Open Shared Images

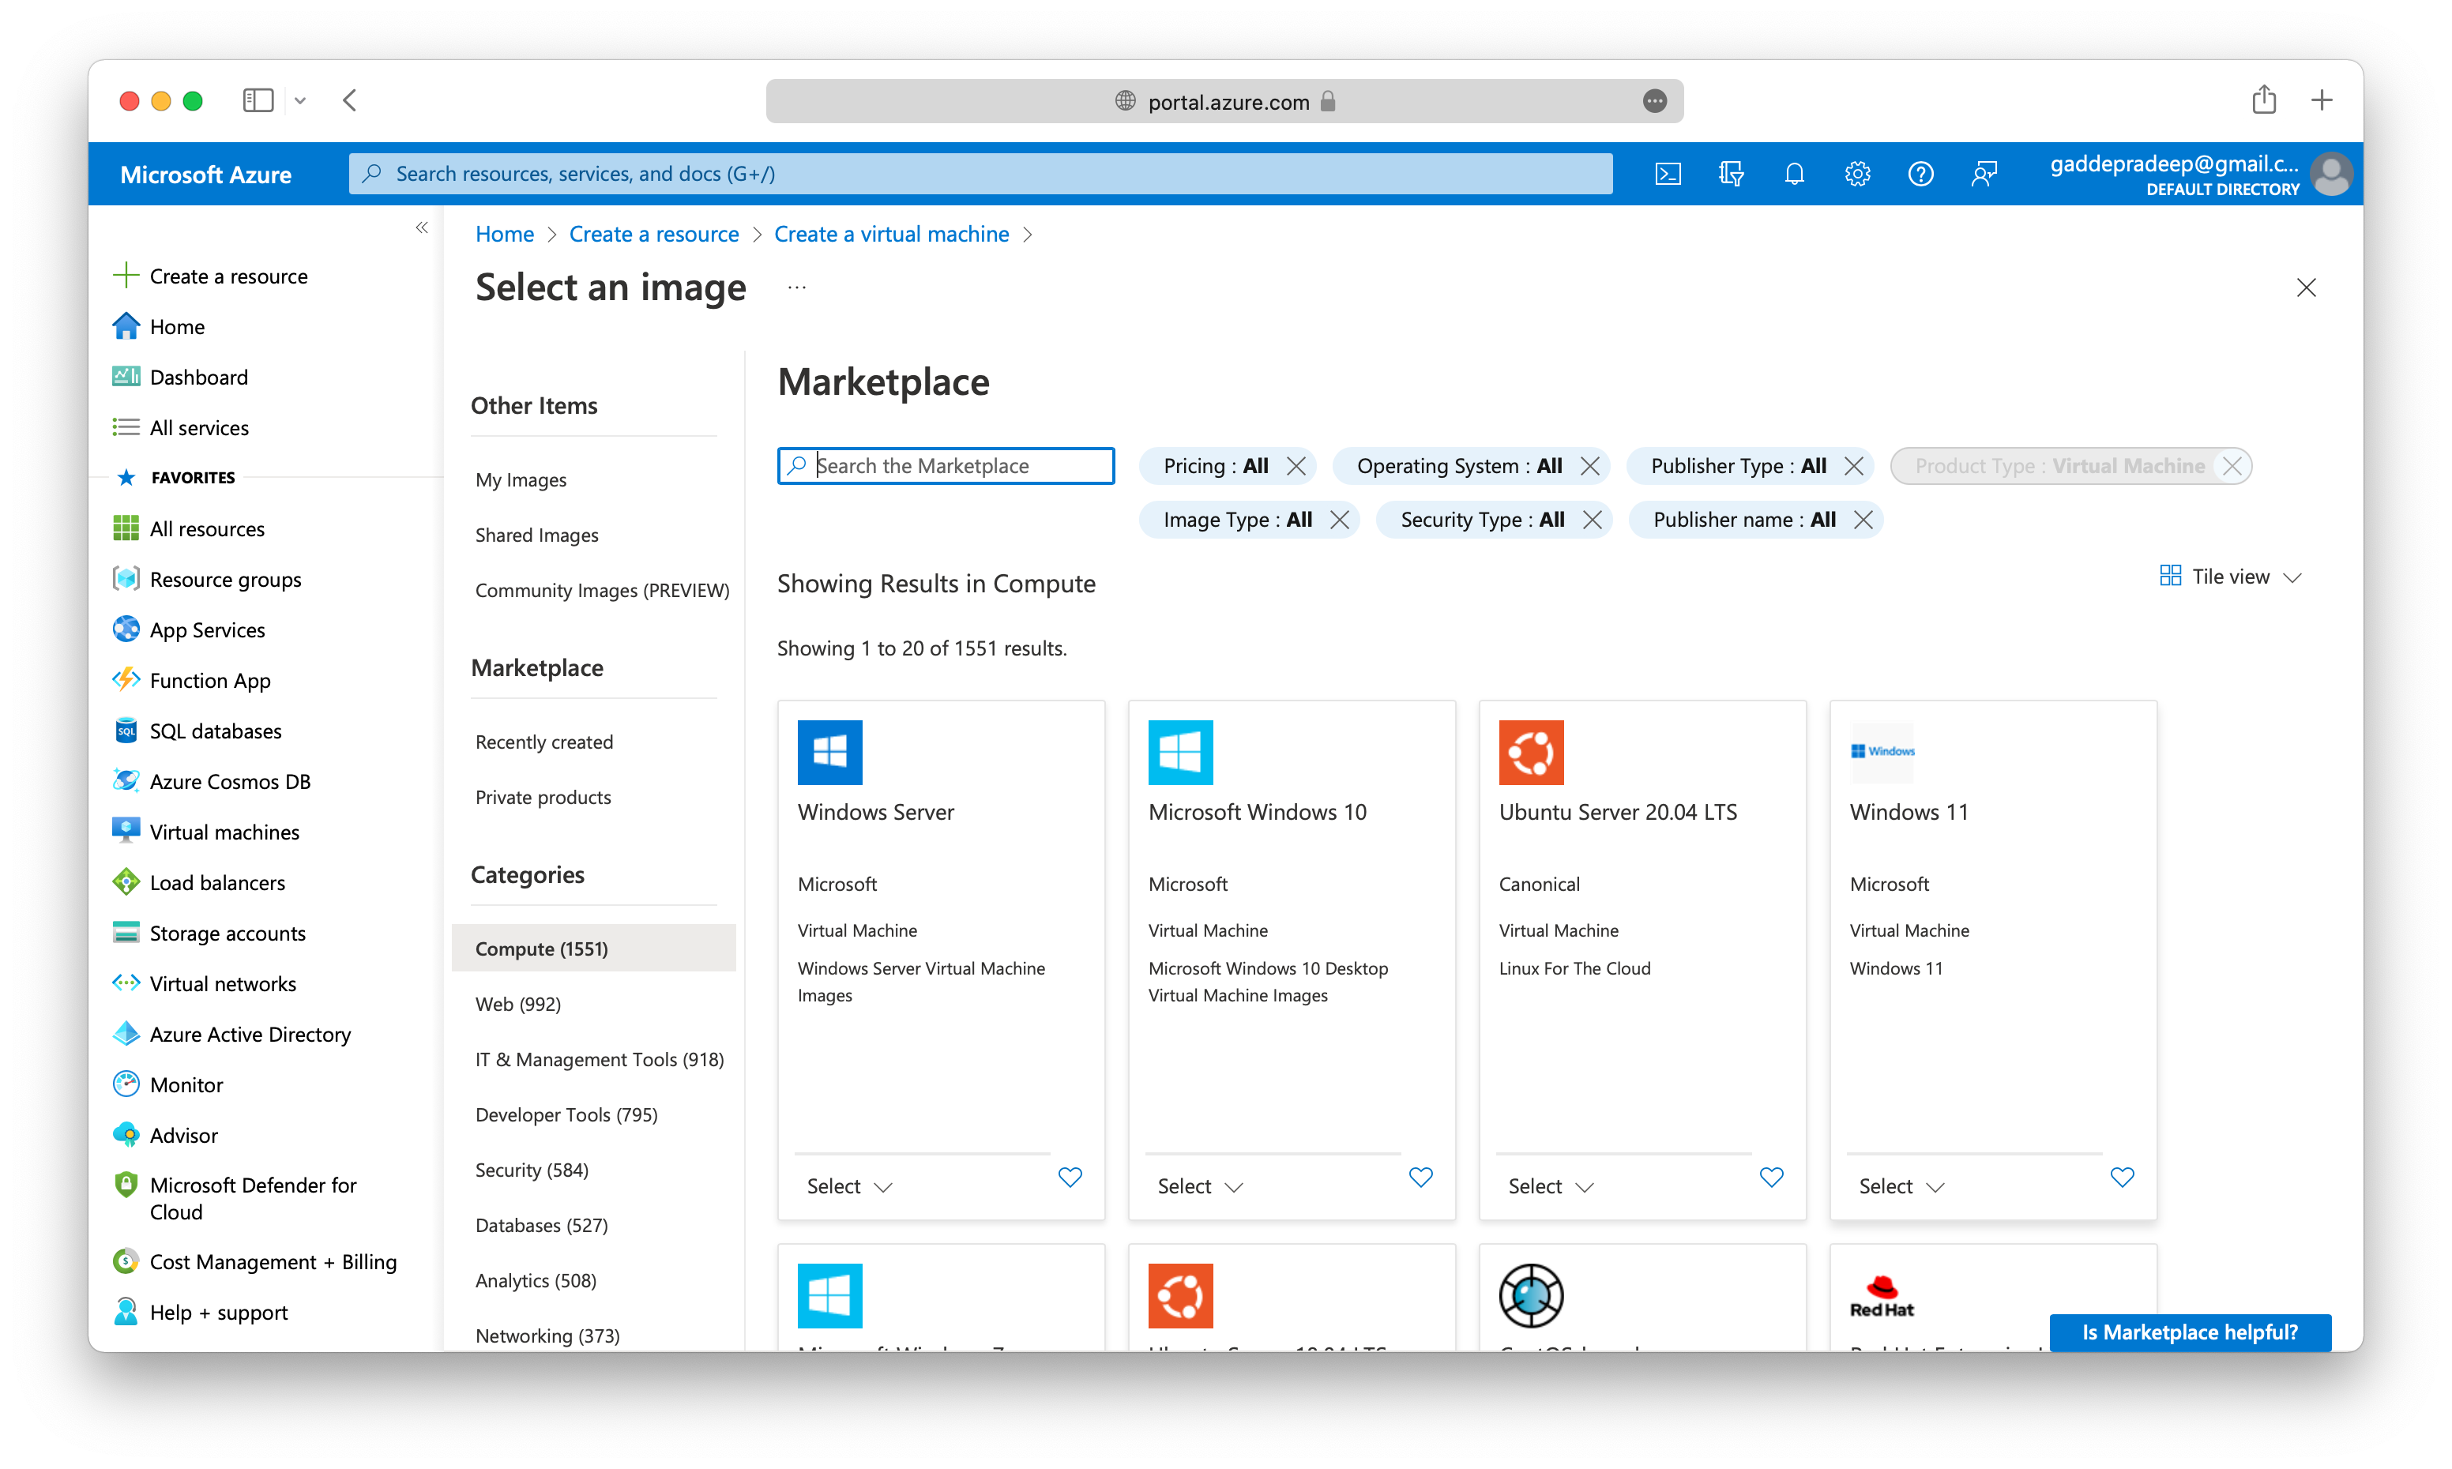[x=536, y=535]
